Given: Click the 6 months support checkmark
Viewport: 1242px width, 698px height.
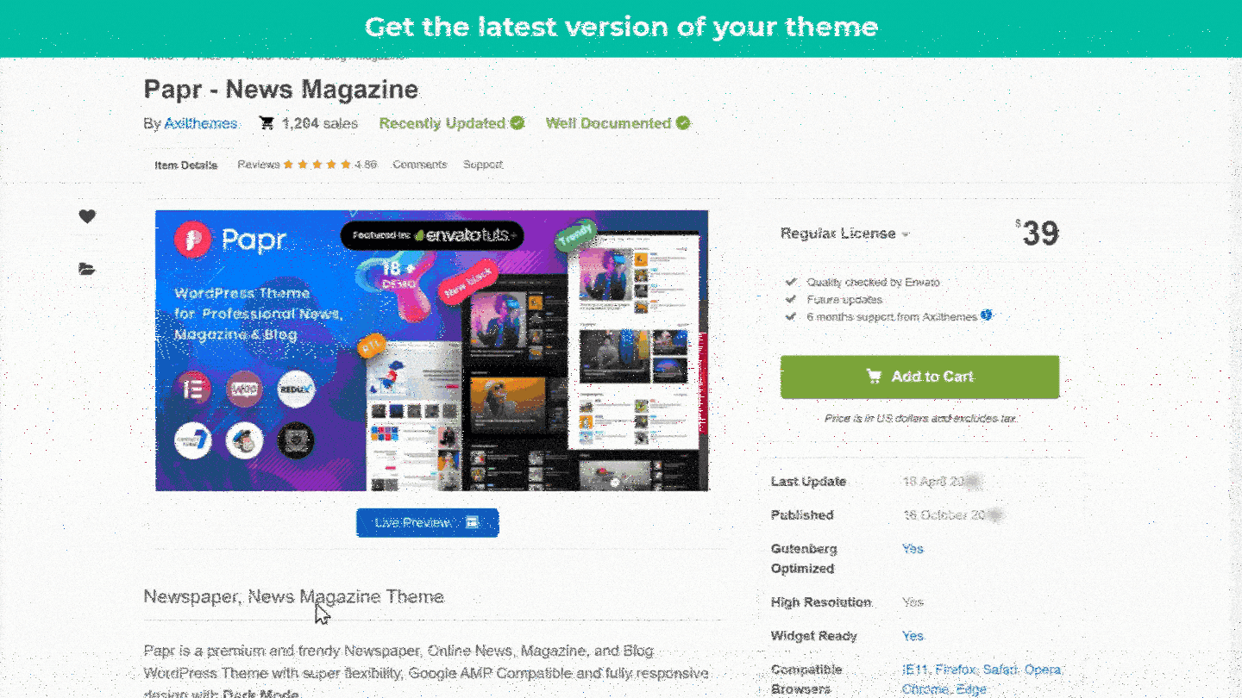Looking at the screenshot, I should click(790, 316).
